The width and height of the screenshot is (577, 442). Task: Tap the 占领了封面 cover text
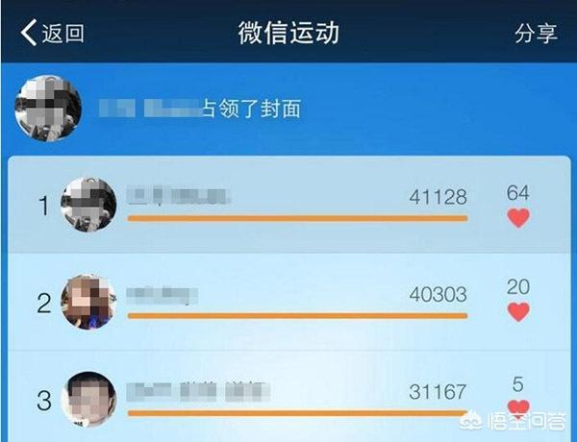point(251,109)
